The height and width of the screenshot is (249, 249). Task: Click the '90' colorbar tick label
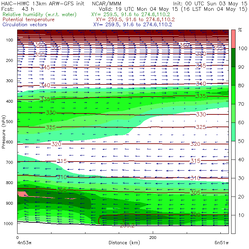pos(241,67)
